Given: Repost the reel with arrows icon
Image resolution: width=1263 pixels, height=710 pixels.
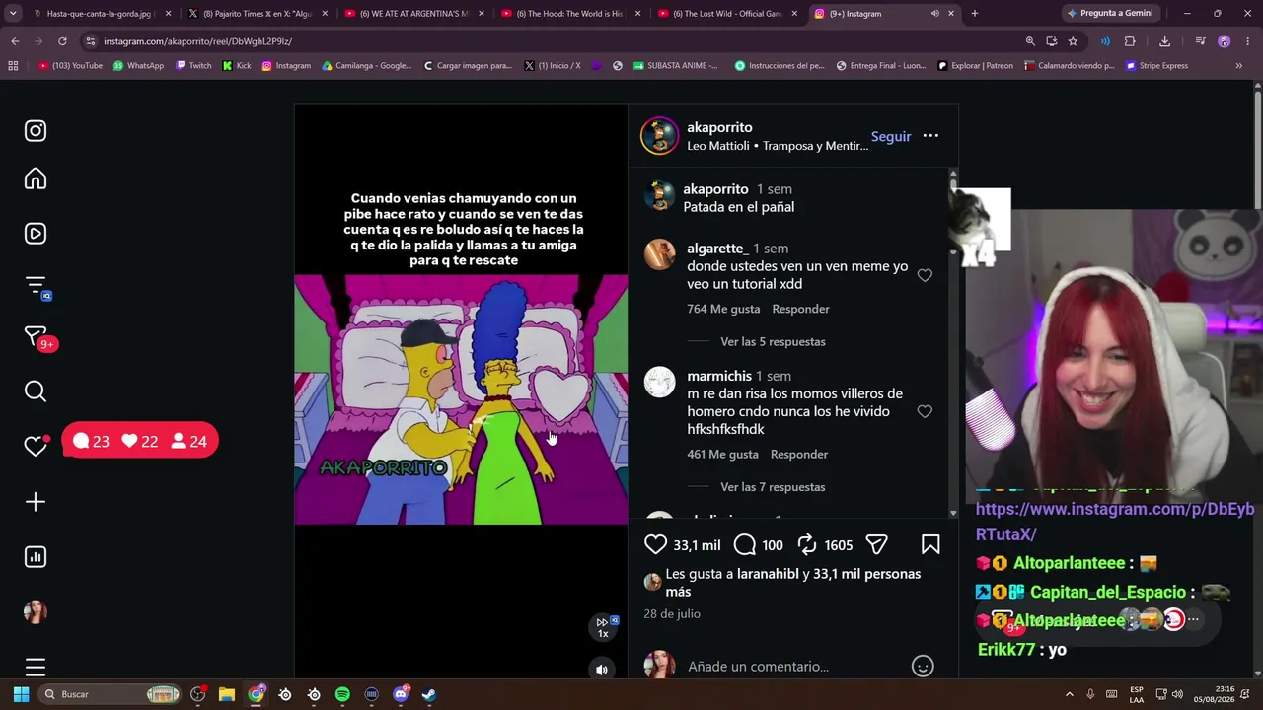Looking at the screenshot, I should 807,544.
